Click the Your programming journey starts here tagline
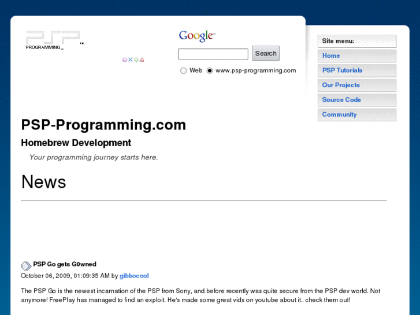This screenshot has width=420, height=315. (x=94, y=157)
